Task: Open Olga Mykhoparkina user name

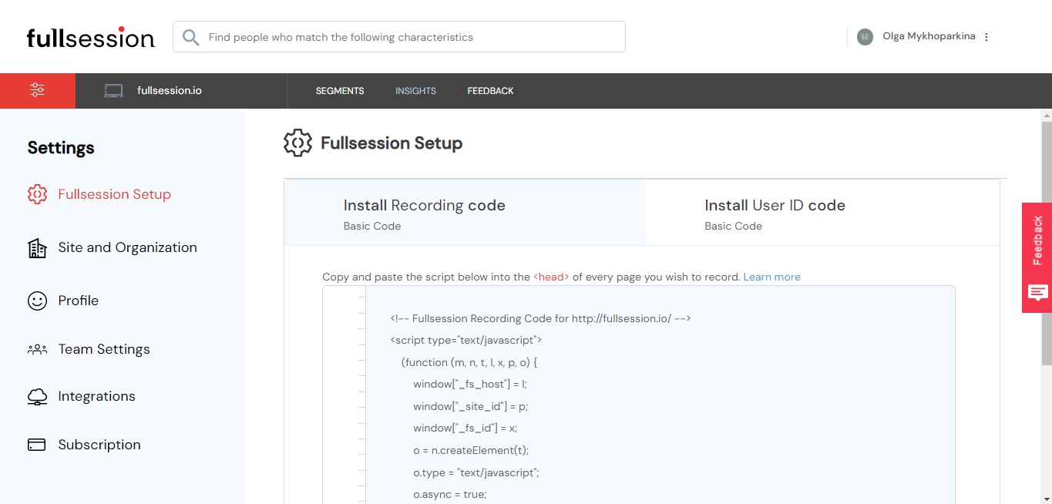Action: (929, 36)
